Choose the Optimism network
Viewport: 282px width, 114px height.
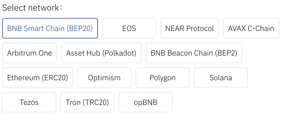tap(104, 78)
